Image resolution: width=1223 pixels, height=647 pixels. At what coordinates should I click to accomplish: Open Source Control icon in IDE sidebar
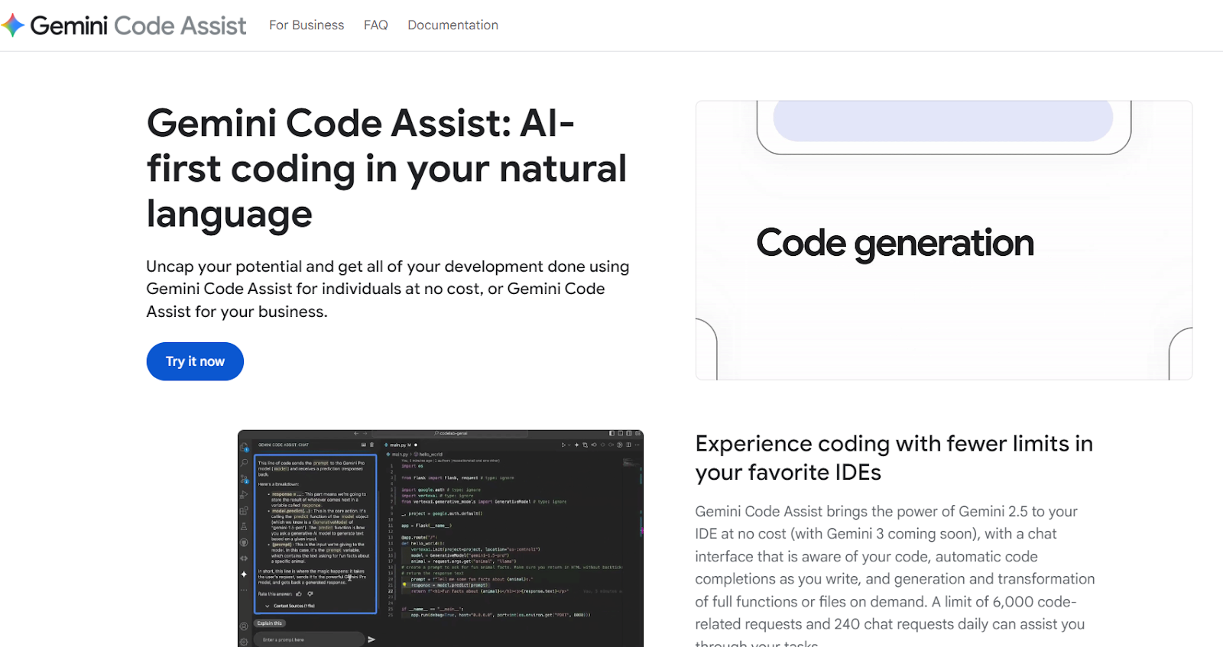[x=244, y=480]
